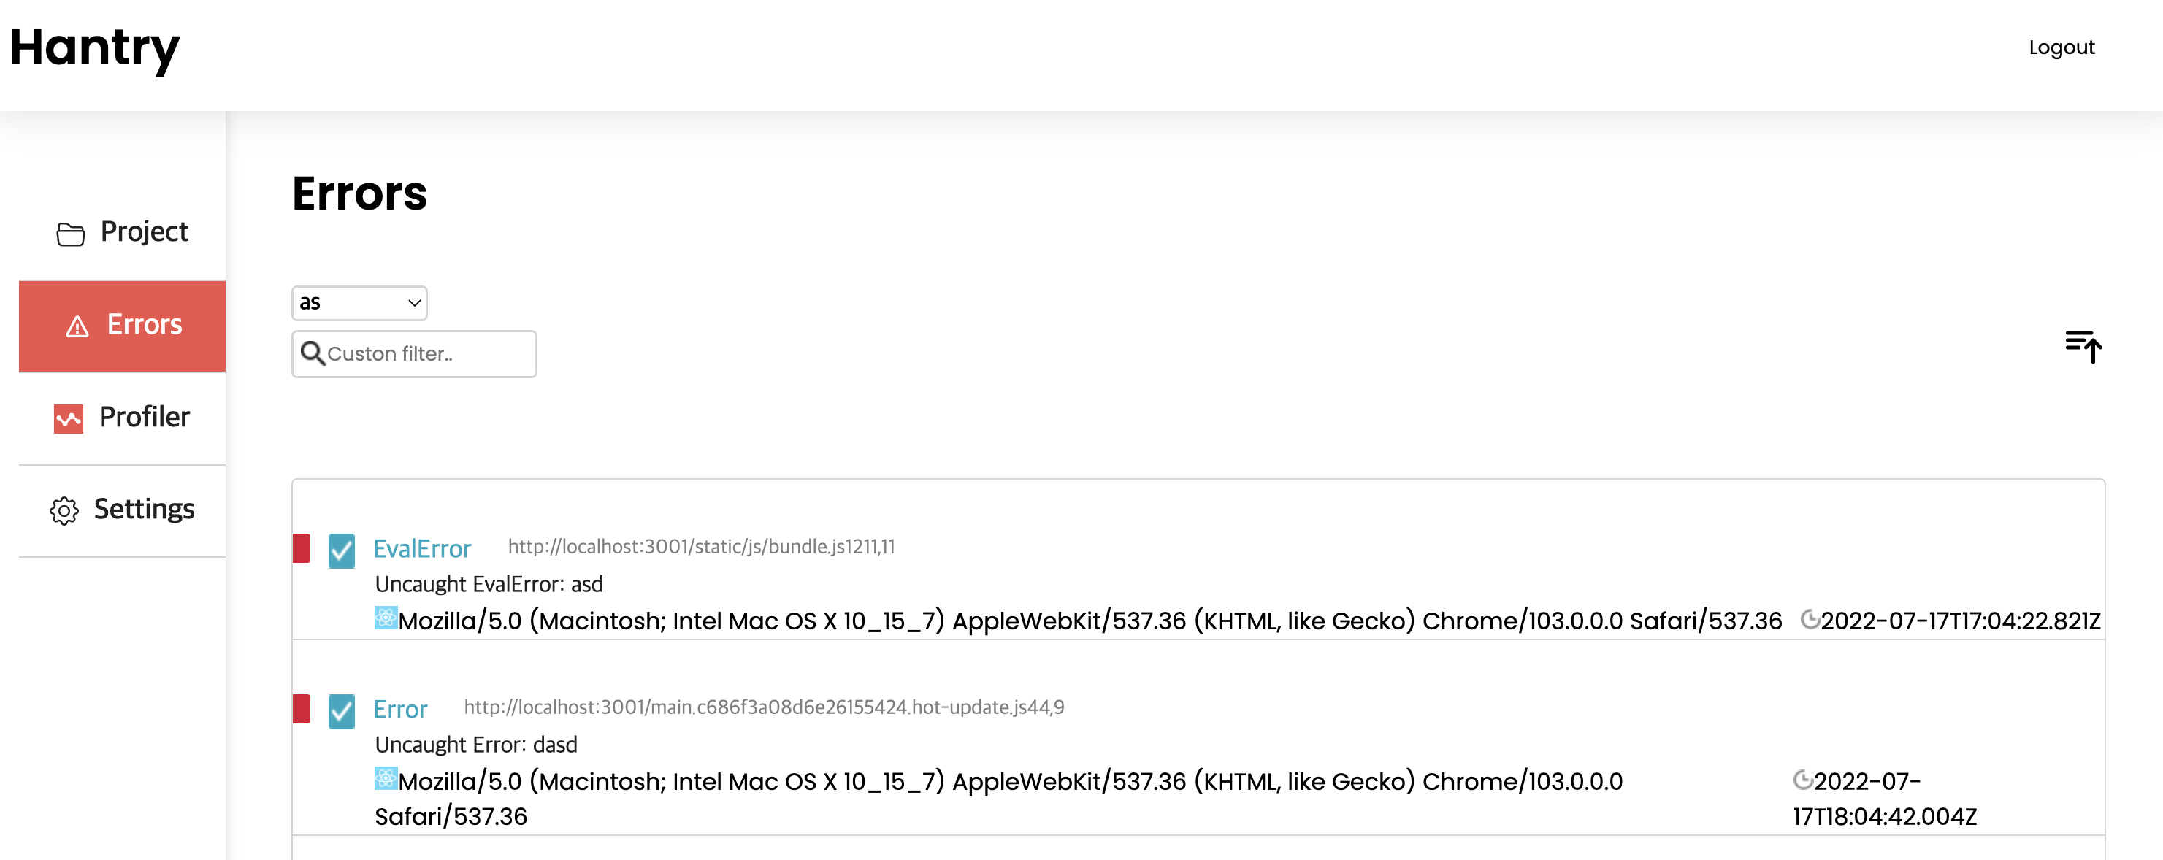Screen dimensions: 2163x860
Task: Click the Profiler waveform icon
Action: (69, 418)
